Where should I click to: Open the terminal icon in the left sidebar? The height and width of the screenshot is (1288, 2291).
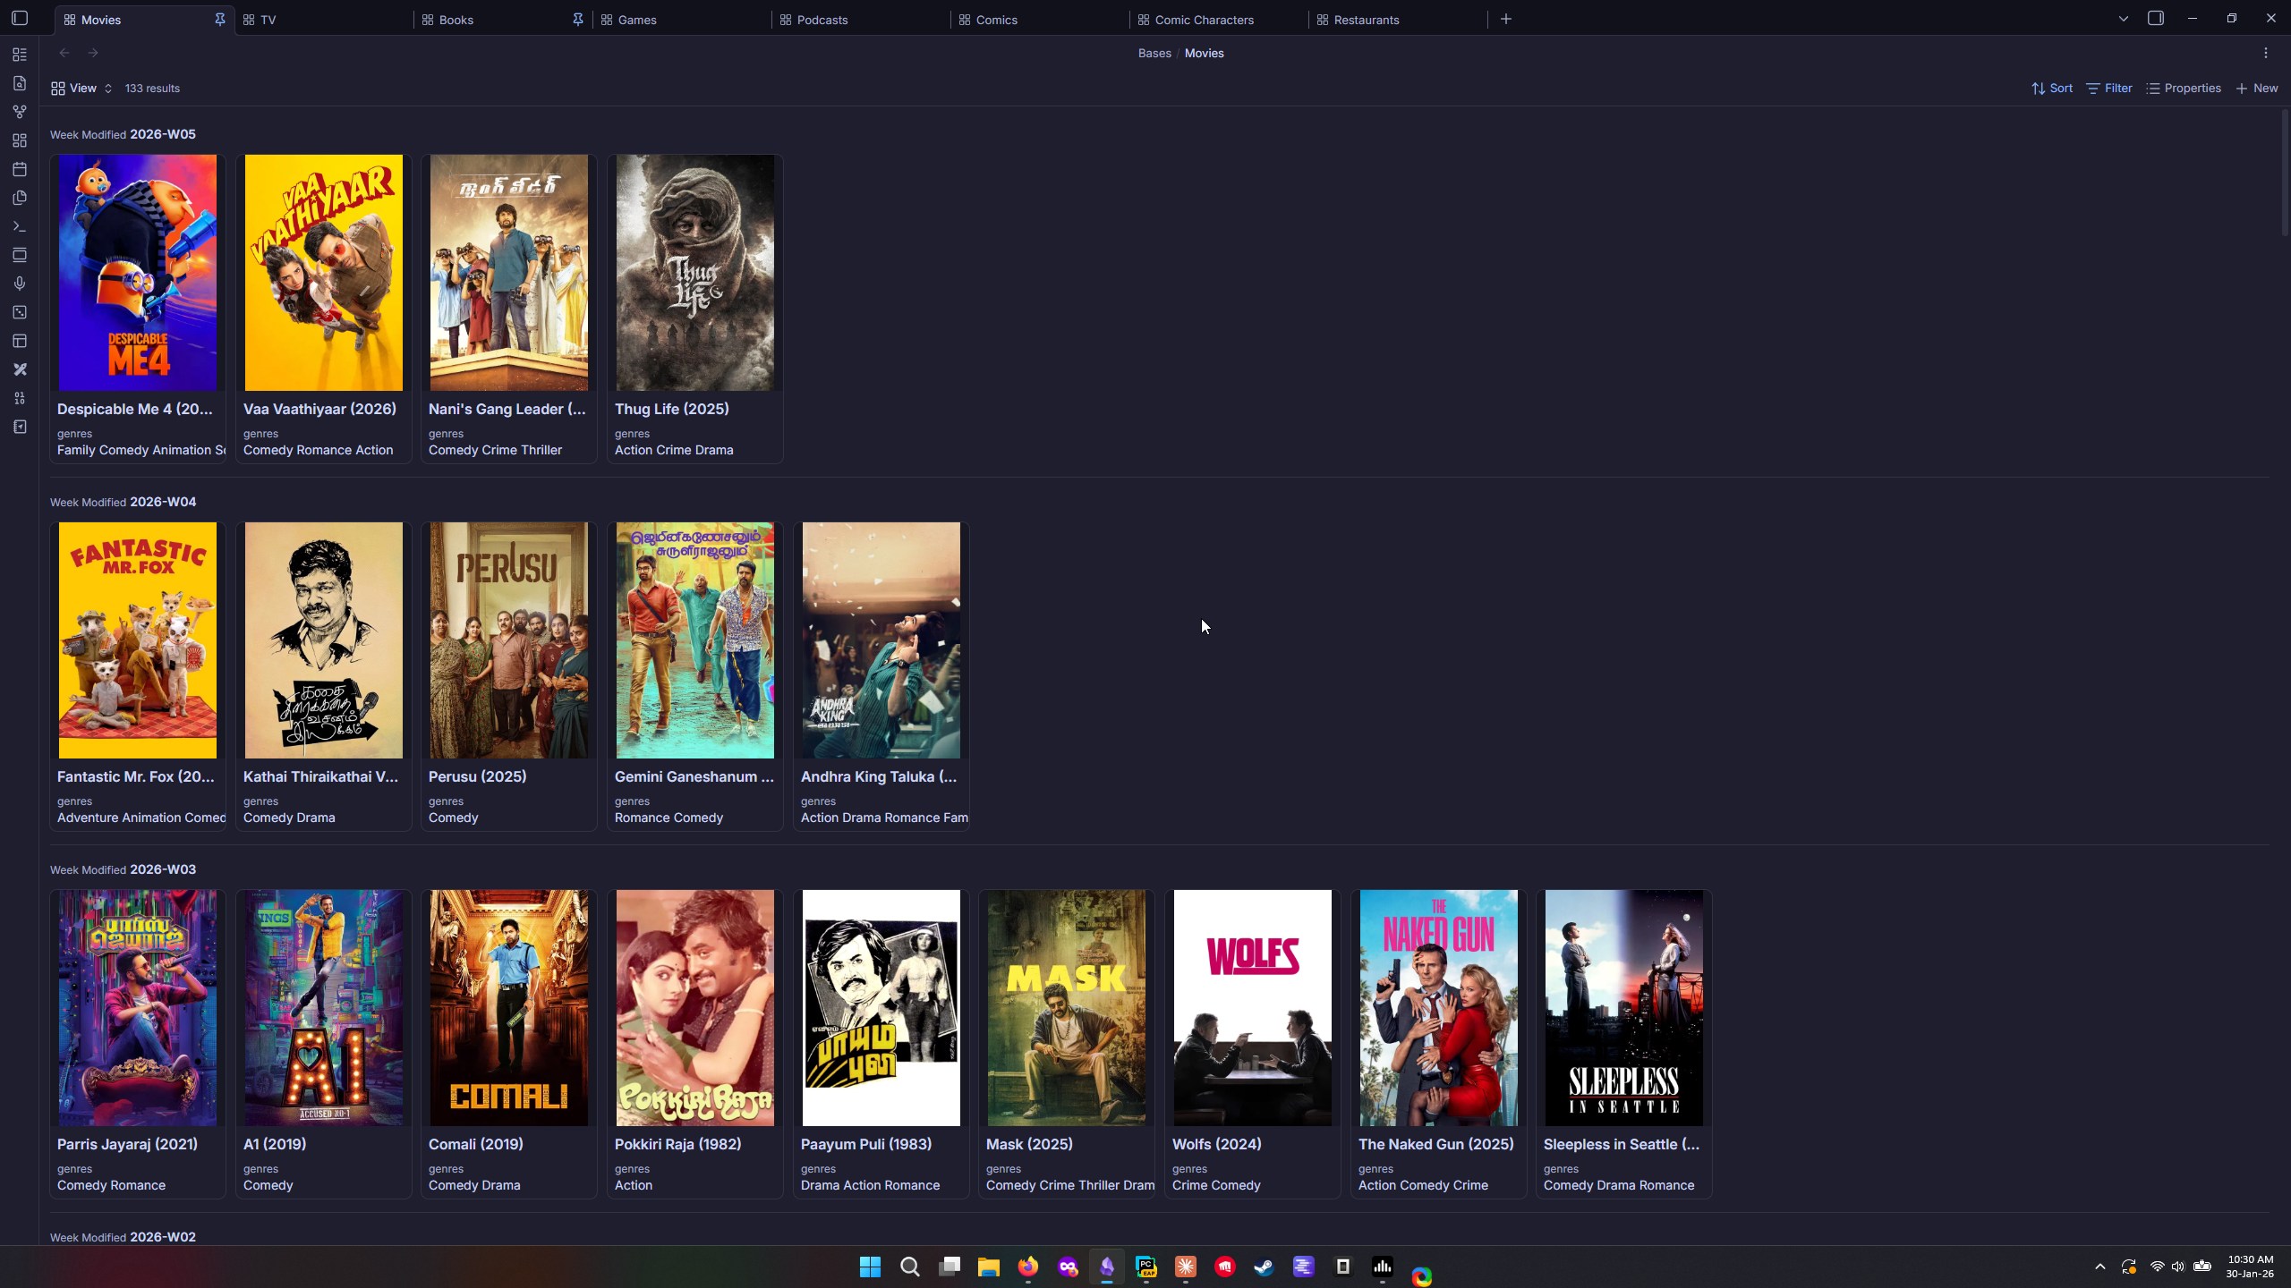(x=19, y=226)
